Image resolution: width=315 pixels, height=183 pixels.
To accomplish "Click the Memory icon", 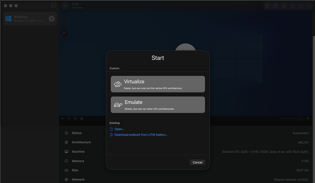I will [x=66, y=161].
